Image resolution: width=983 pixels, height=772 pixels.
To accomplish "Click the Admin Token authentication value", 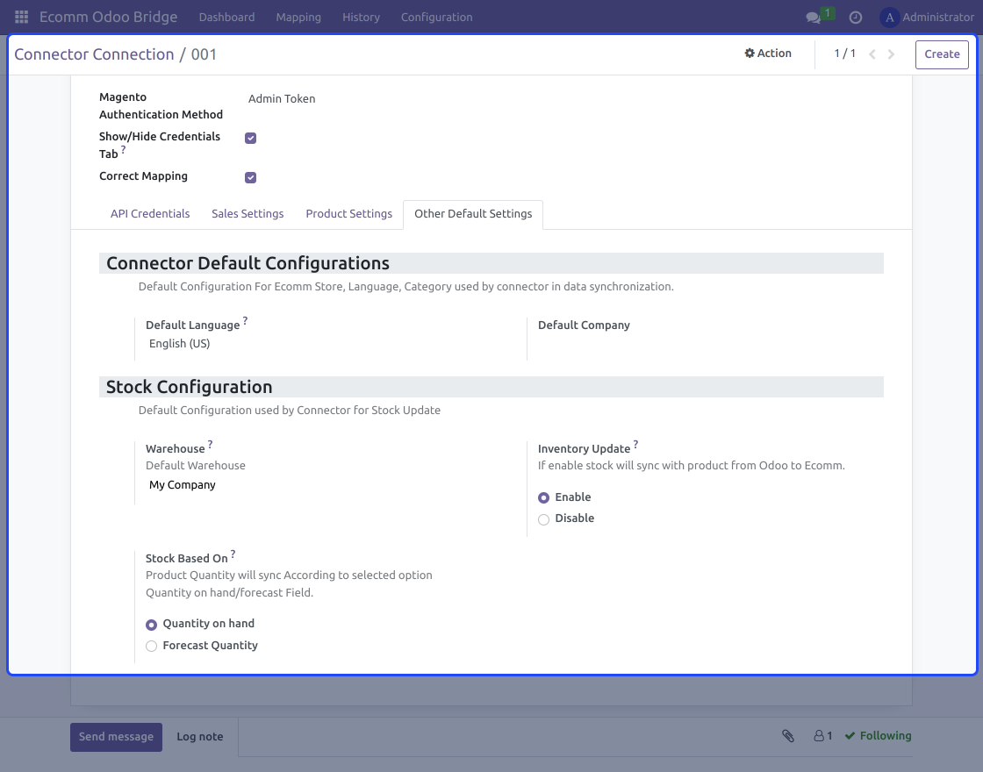I will (x=282, y=99).
